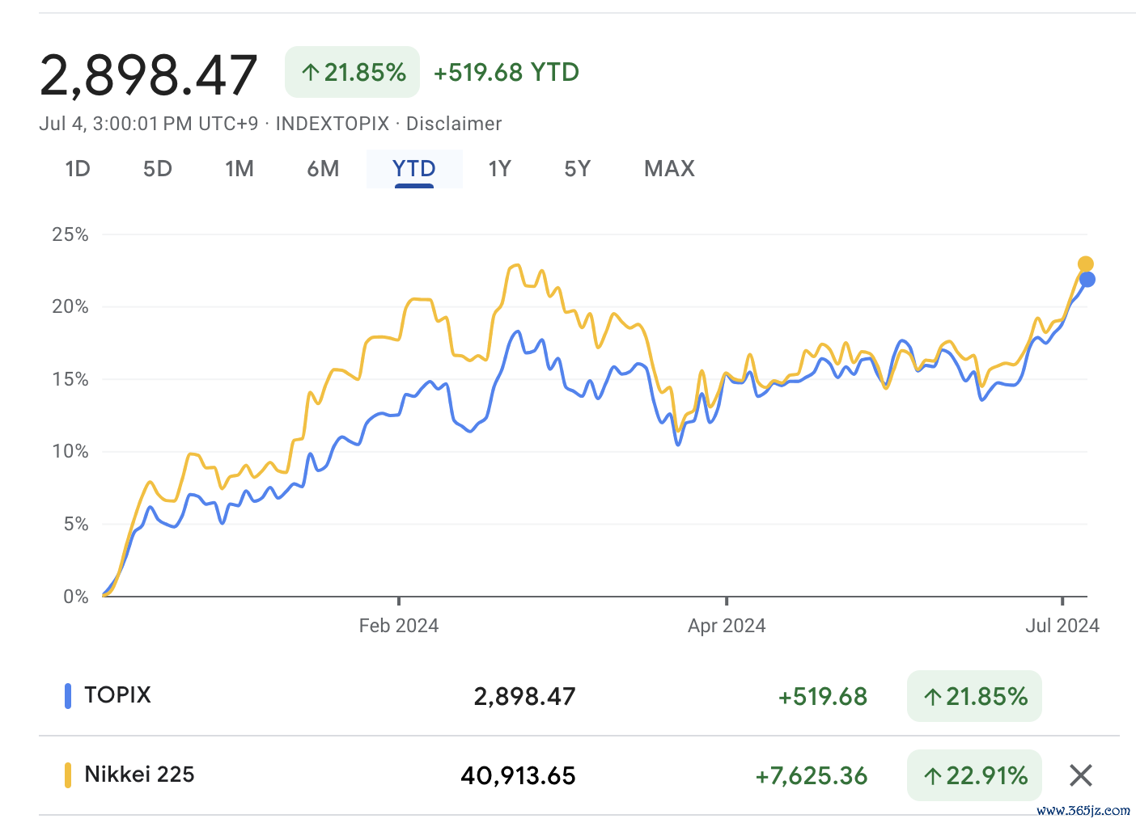Click the 25% y-axis label
1136x823 pixels.
[x=70, y=234]
